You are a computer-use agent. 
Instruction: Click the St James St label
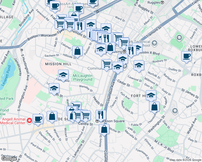coord(190,93)
